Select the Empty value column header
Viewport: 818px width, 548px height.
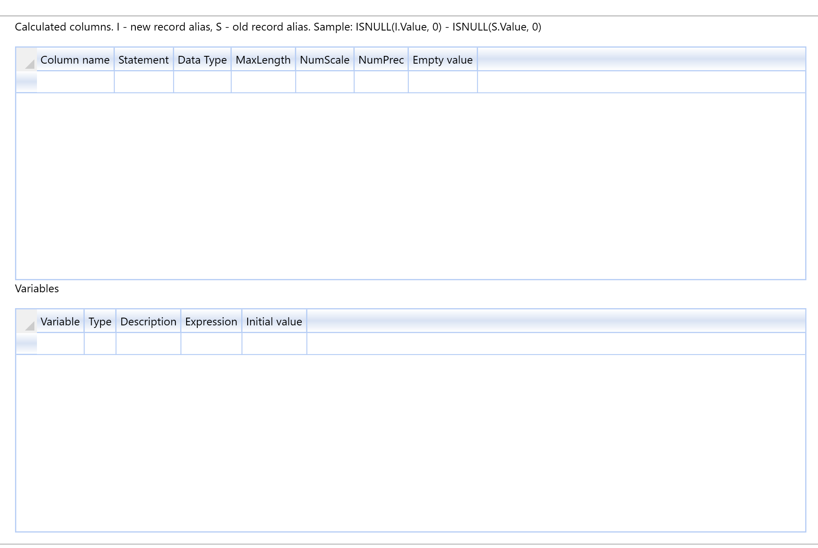coord(443,59)
